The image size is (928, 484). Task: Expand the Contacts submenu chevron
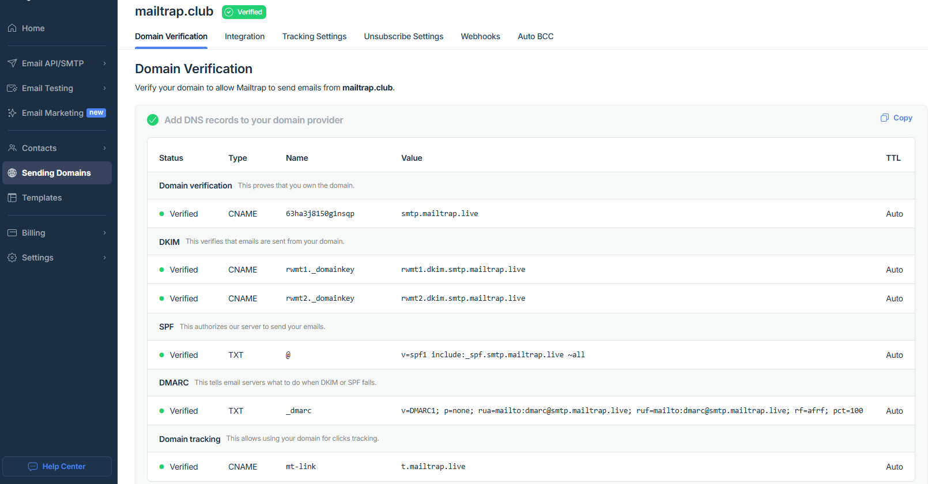click(104, 148)
